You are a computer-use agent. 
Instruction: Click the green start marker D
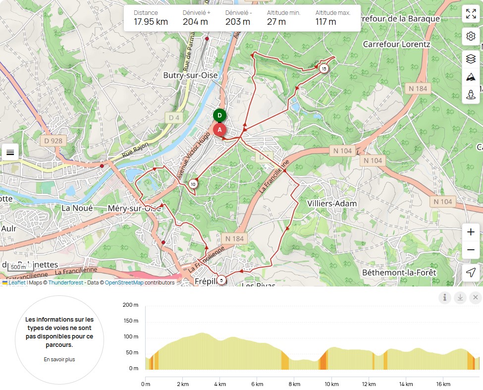pyautogui.click(x=219, y=115)
